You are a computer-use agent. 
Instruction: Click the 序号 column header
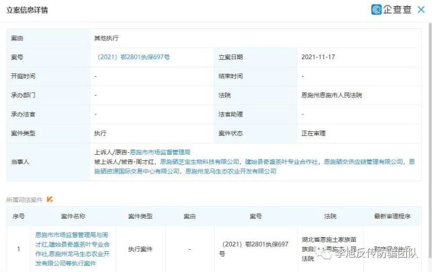[18, 216]
